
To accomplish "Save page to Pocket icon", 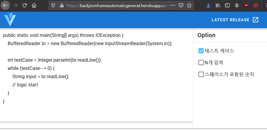I will 181,5.
